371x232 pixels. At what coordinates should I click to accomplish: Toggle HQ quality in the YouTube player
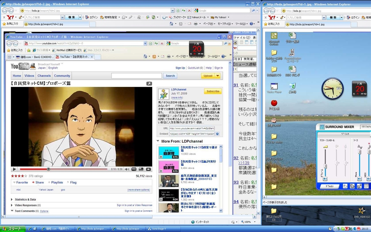coord(134,169)
